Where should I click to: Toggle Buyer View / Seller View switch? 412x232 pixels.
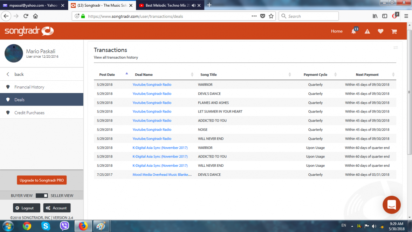click(42, 196)
